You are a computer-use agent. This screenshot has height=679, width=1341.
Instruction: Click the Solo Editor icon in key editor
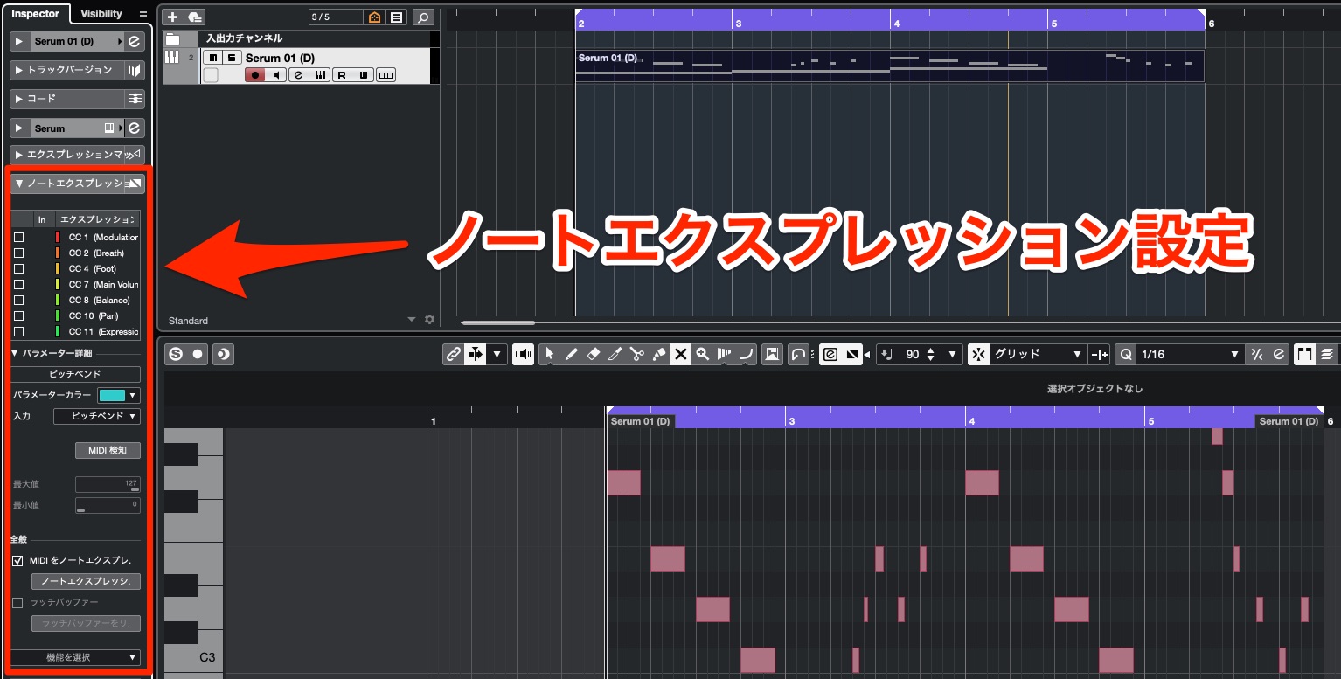click(x=176, y=354)
